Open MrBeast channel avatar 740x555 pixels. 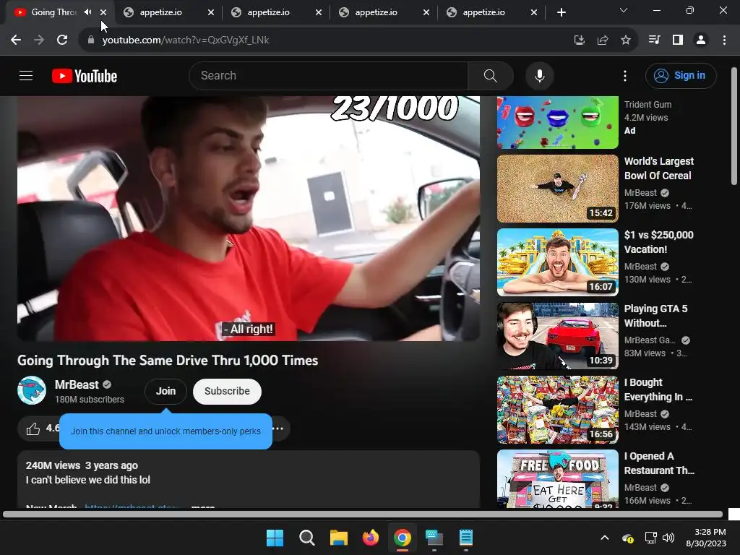click(x=32, y=390)
